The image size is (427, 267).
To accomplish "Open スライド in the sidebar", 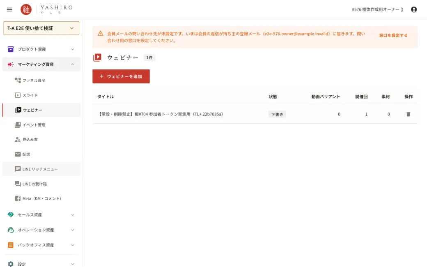I will pos(41,95).
